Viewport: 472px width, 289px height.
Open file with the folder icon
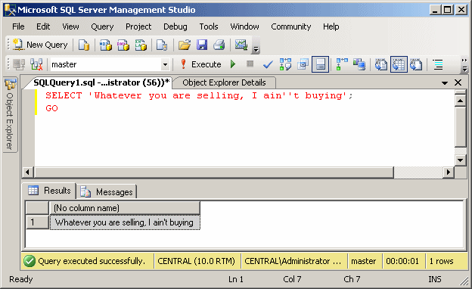pyautogui.click(x=185, y=45)
